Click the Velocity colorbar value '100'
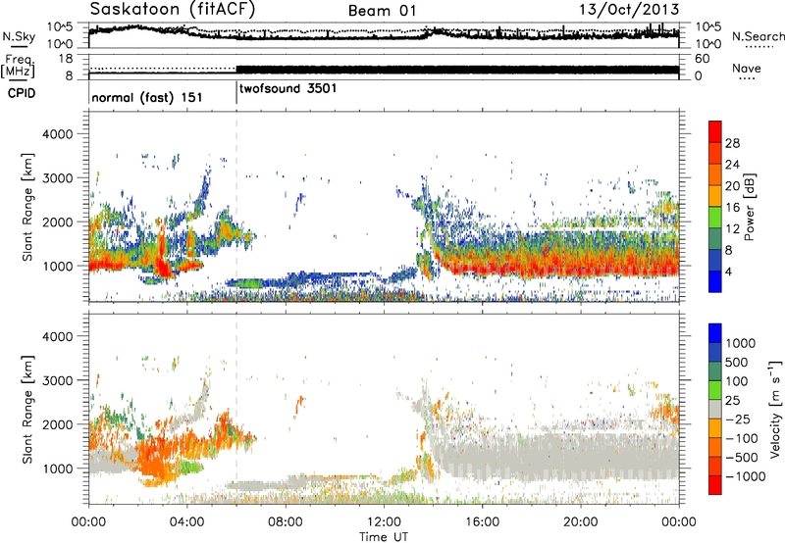 (737, 381)
